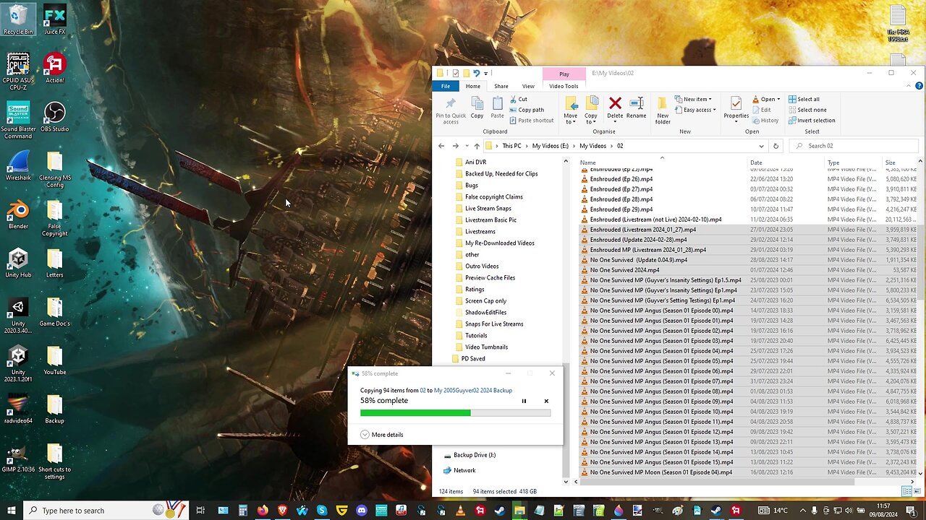Click Copy path in the ribbon
Screen dimensions: 926x520
coord(527,110)
